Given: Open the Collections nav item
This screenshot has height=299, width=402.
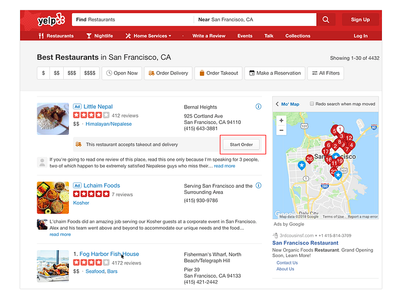Looking at the screenshot, I should pyautogui.click(x=298, y=36).
